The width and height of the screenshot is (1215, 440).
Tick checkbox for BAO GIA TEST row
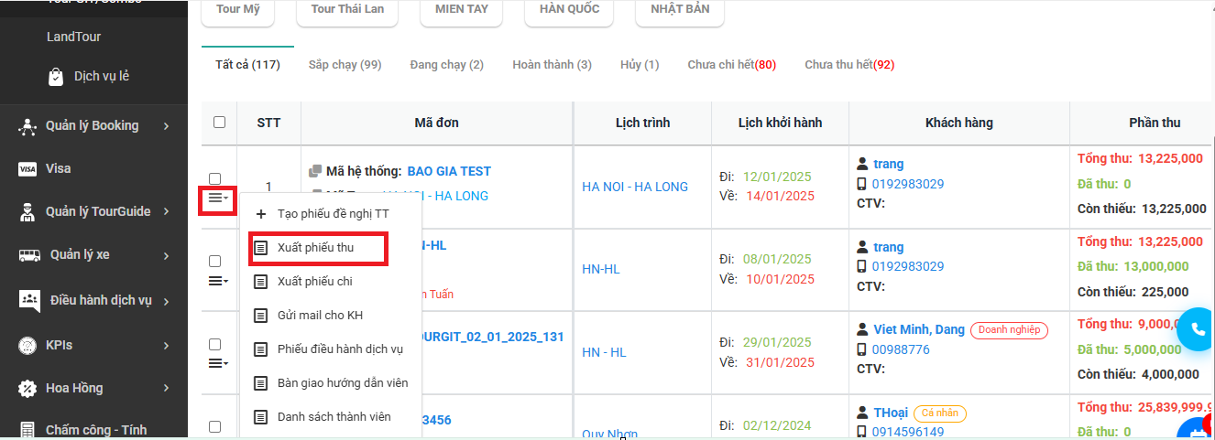[215, 179]
